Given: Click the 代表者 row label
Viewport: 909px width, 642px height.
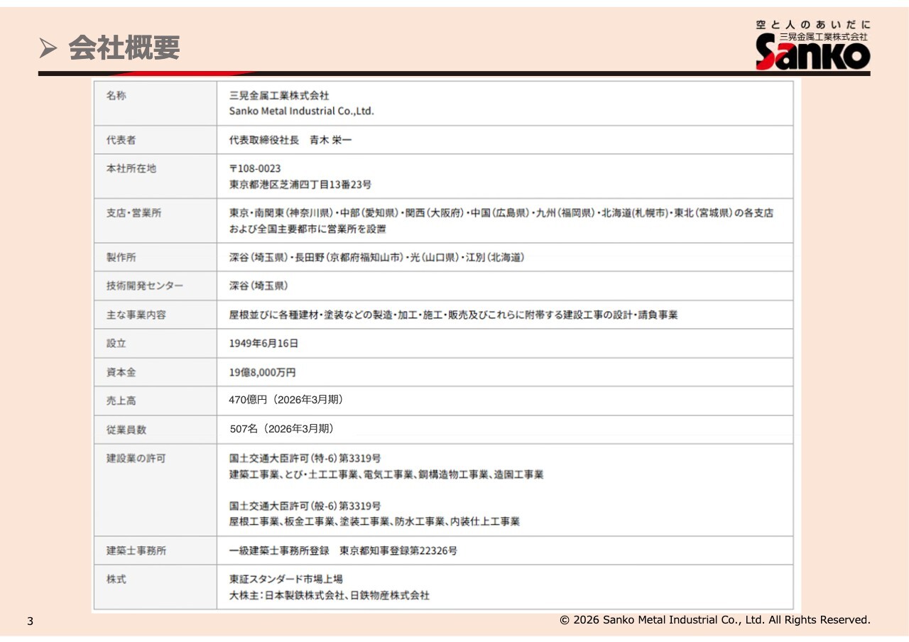Looking at the screenshot, I should click(x=121, y=141).
